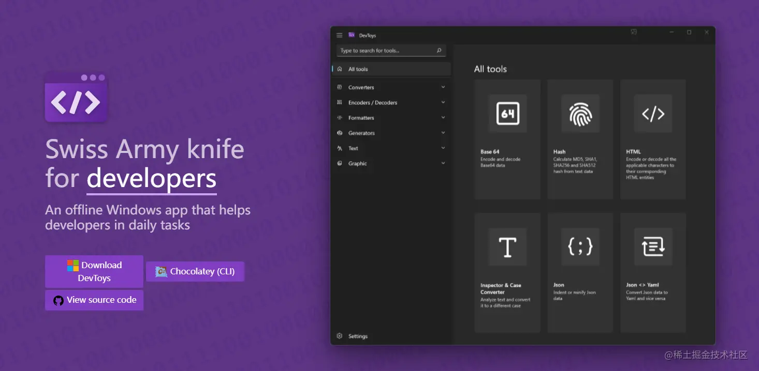Click the tool search input field
Screen dimensions: 759x371
coord(391,51)
